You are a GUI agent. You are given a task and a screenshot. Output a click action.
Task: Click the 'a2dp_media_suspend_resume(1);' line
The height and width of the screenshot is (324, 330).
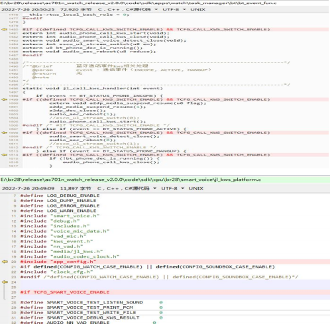coord(97,107)
